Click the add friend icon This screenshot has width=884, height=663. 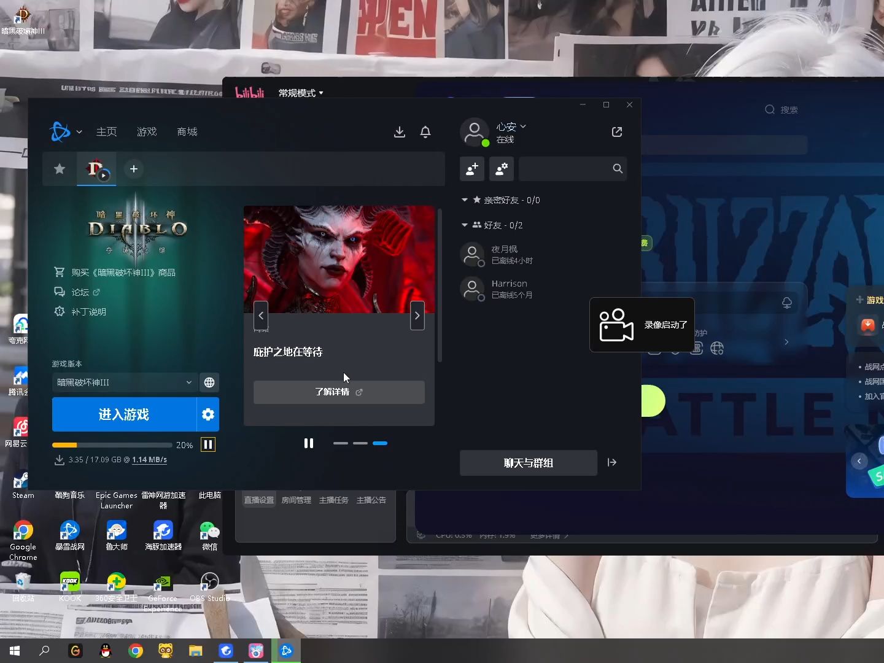pyautogui.click(x=472, y=169)
